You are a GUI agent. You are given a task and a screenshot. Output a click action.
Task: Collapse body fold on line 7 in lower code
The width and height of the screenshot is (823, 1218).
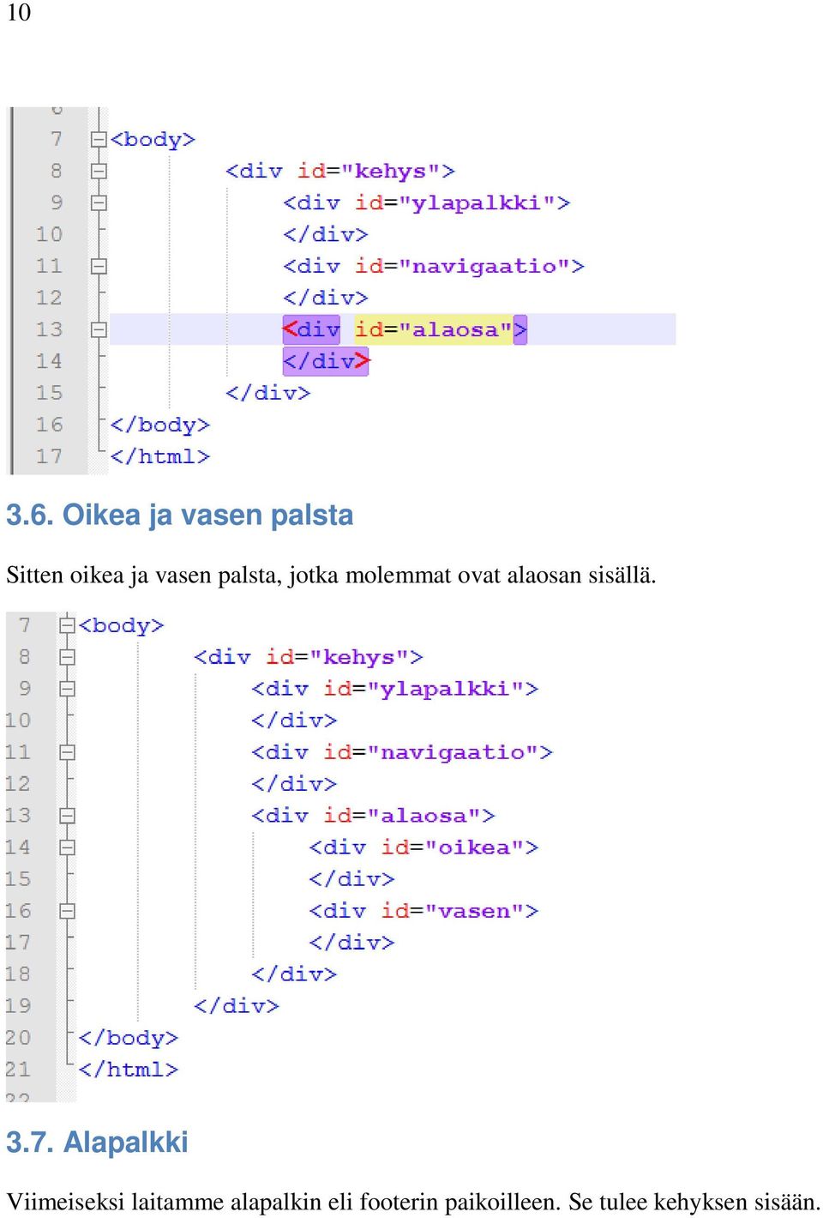[68, 625]
